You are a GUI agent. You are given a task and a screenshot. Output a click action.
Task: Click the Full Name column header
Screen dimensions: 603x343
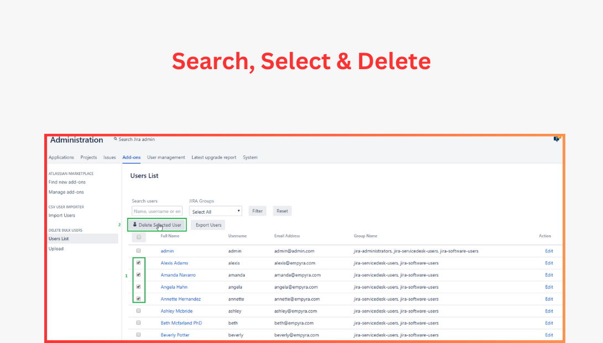coord(170,236)
